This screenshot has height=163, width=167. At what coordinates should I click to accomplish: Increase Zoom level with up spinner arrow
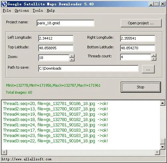[72, 56]
